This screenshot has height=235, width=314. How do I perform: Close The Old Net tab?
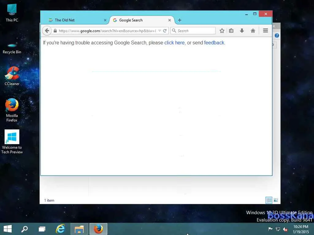tap(105, 20)
